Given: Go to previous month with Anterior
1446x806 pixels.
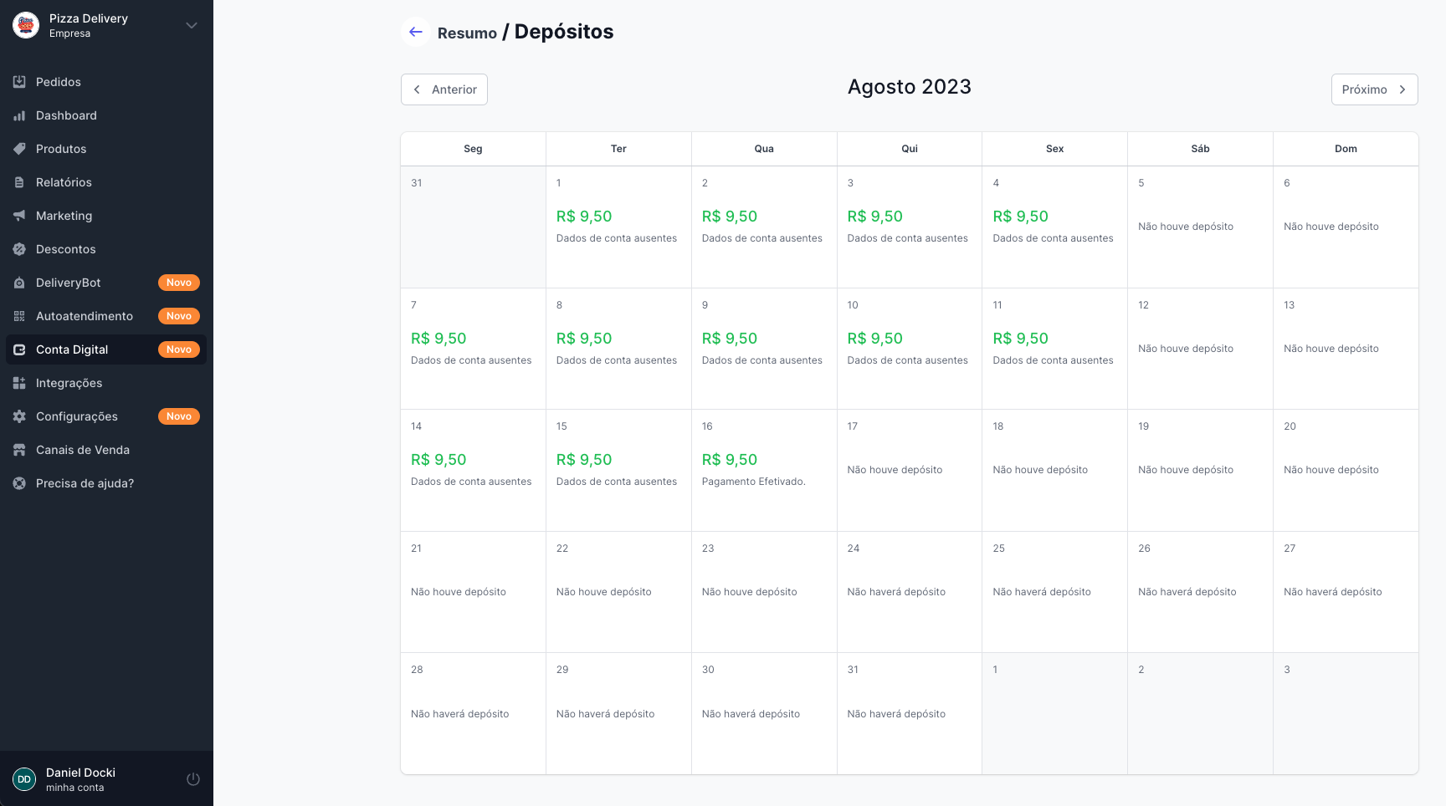Looking at the screenshot, I should (x=444, y=89).
